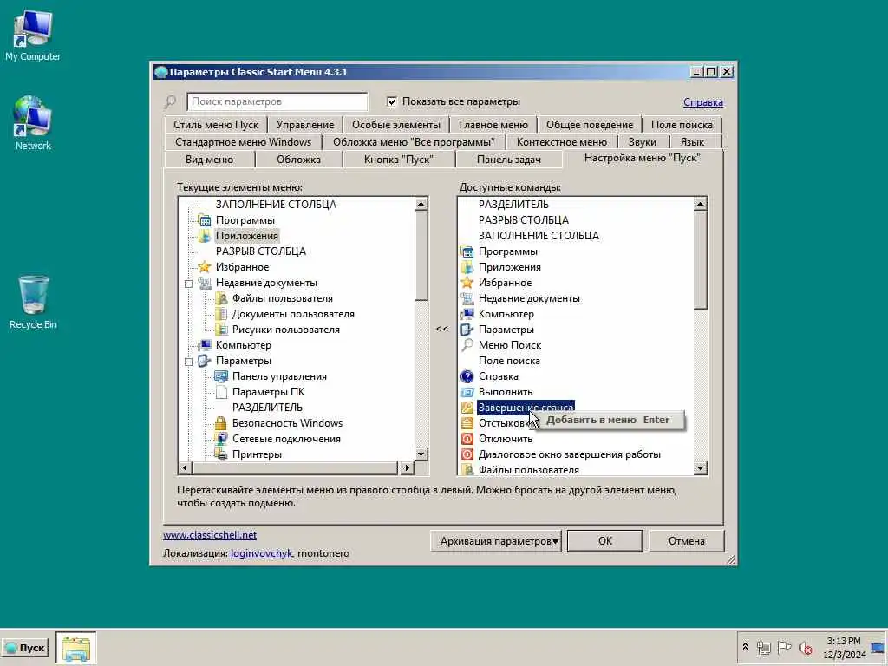888x666 pixels.
Task: Click the Справка question mark icon
Action: coord(467,376)
